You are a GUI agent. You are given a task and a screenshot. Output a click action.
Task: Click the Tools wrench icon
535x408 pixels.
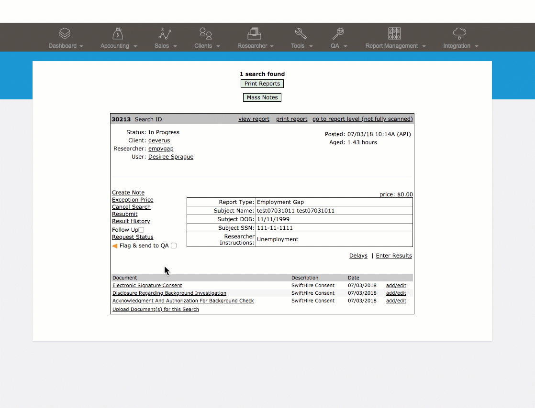[x=301, y=33]
